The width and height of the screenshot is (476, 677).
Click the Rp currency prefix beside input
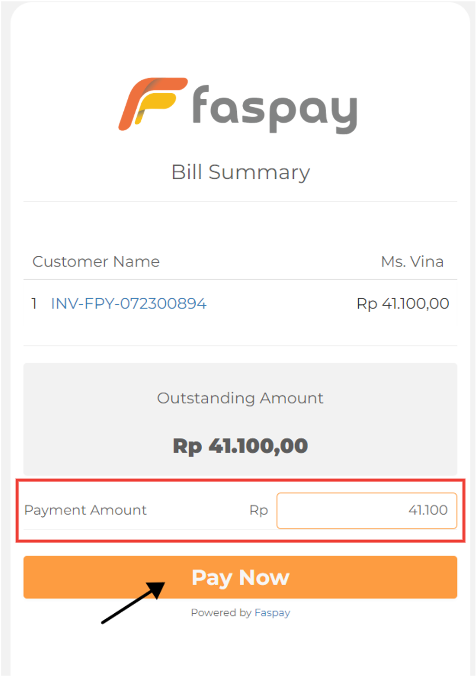click(x=259, y=510)
